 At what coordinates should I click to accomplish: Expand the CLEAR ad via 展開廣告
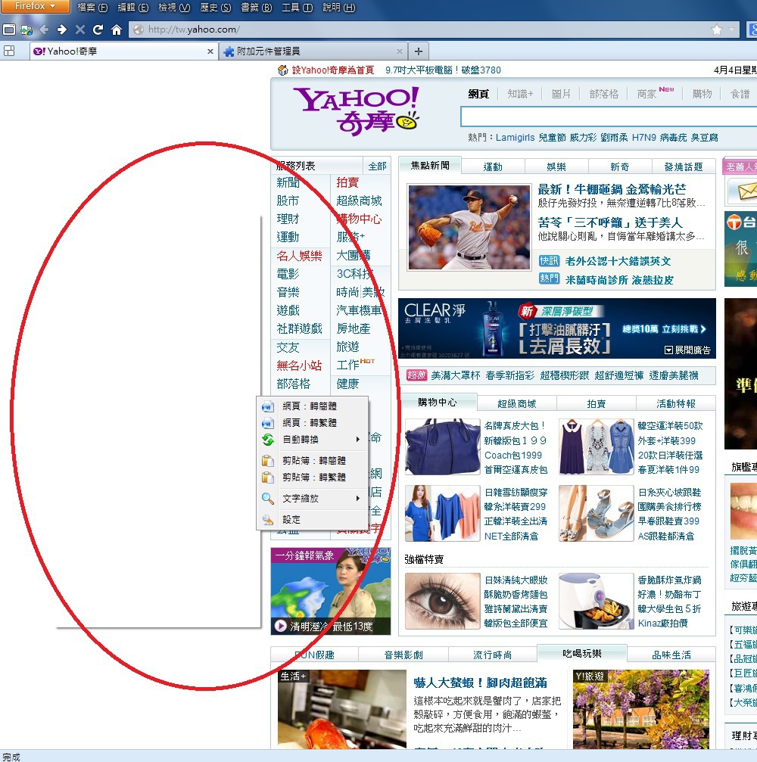click(x=687, y=350)
